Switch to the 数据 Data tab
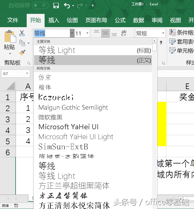 139,20
